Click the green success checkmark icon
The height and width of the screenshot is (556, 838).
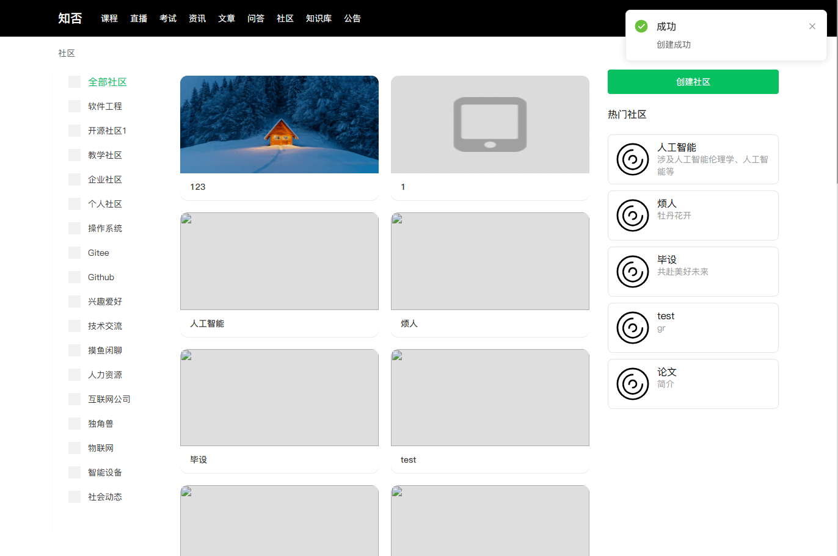click(641, 26)
